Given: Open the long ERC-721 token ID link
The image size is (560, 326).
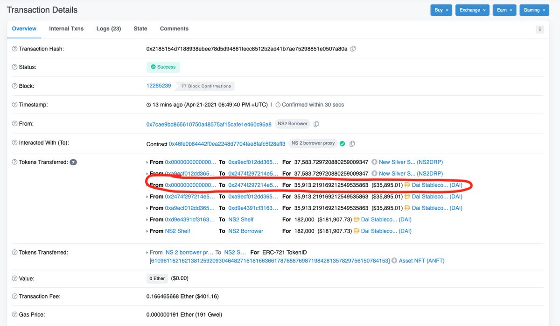Looking at the screenshot, I should point(269,261).
